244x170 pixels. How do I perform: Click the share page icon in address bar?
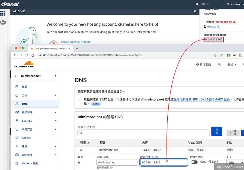(215, 55)
